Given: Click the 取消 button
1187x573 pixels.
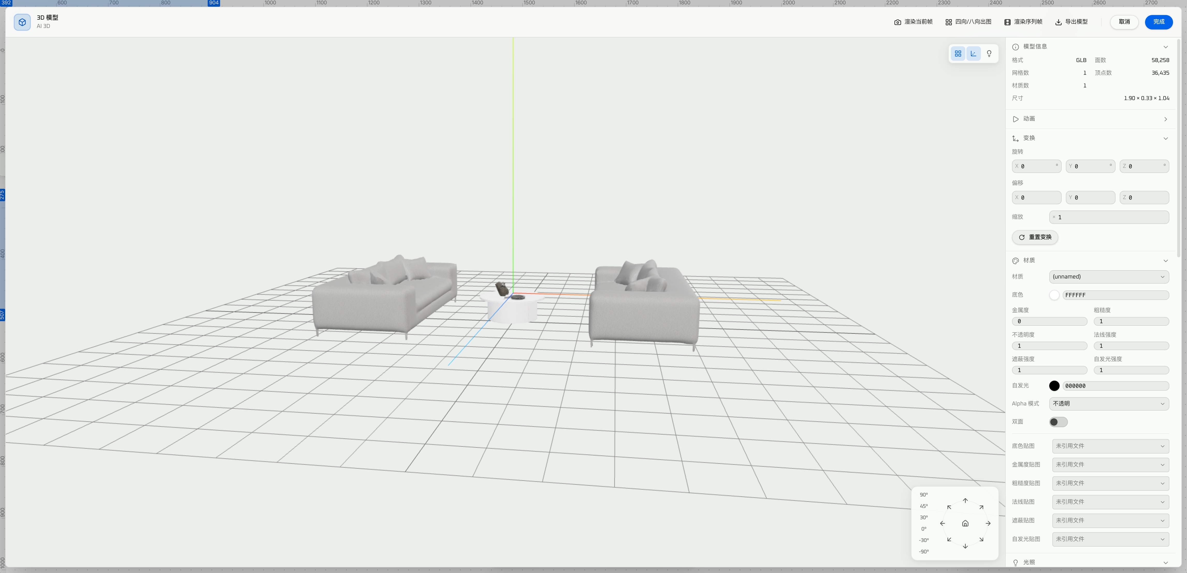Looking at the screenshot, I should 1124,22.
